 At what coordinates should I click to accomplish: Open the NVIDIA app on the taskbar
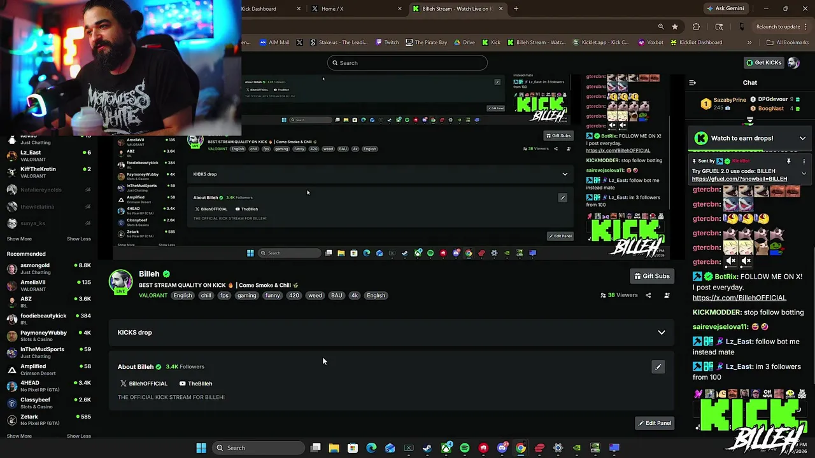click(577, 448)
